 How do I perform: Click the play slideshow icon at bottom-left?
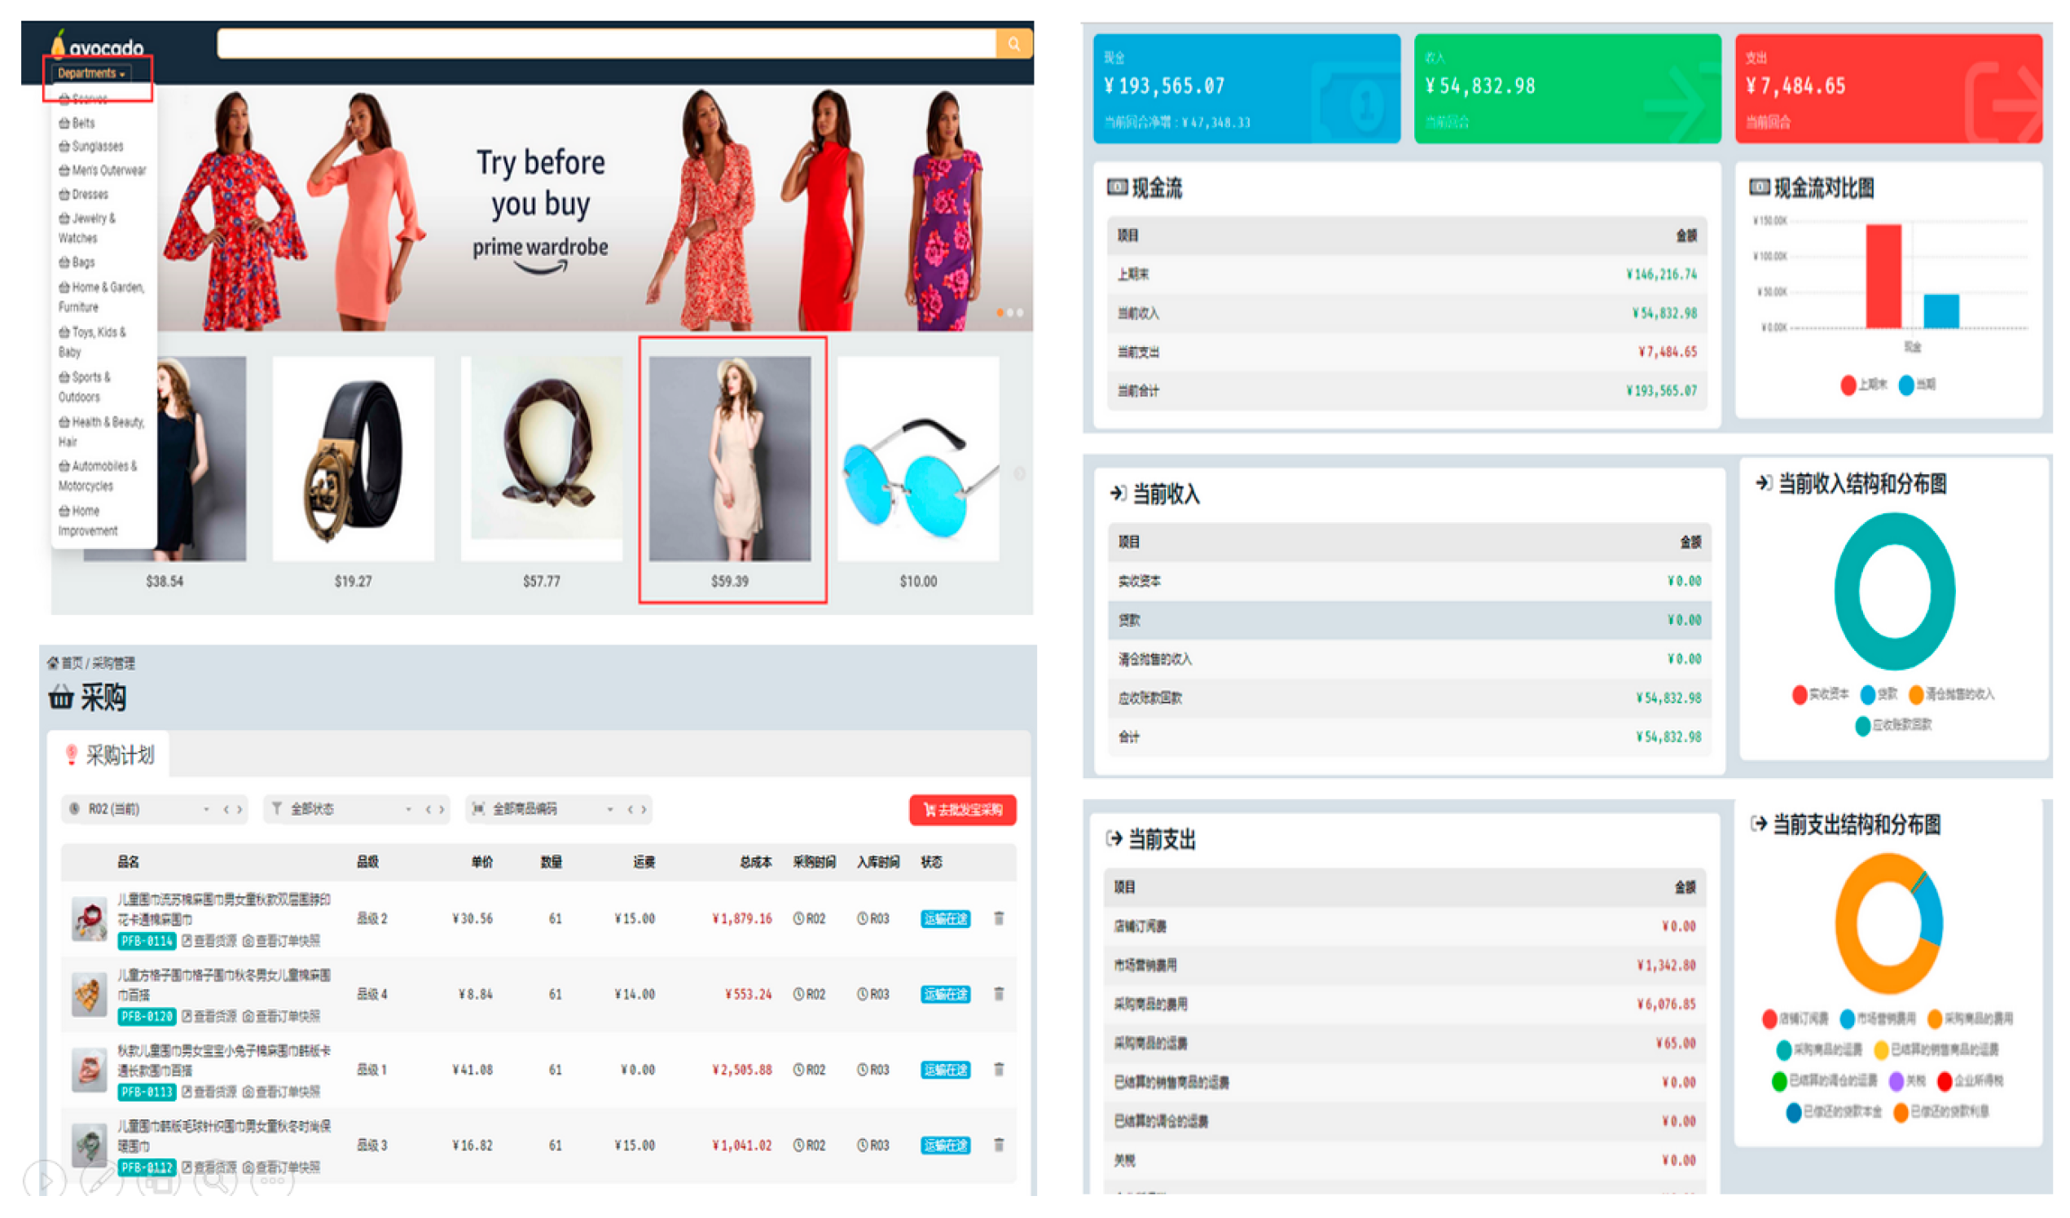click(44, 1181)
